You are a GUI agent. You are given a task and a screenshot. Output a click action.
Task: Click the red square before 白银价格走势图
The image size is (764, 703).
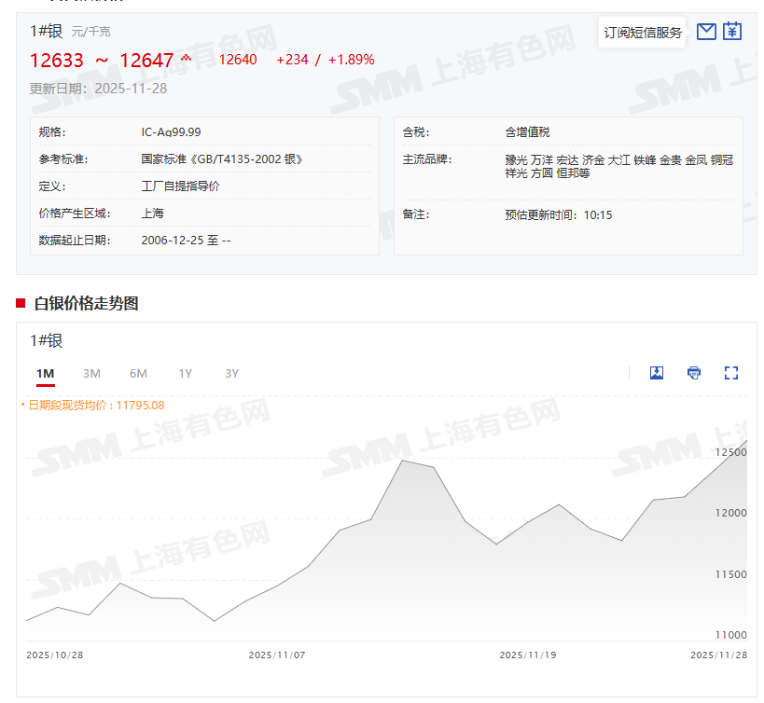[x=21, y=303]
